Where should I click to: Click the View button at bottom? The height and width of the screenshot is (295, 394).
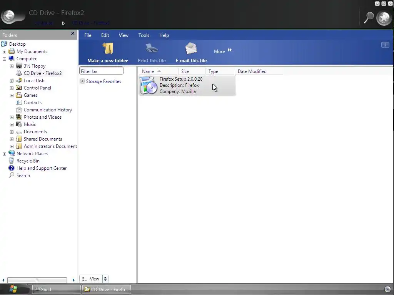tap(91, 279)
